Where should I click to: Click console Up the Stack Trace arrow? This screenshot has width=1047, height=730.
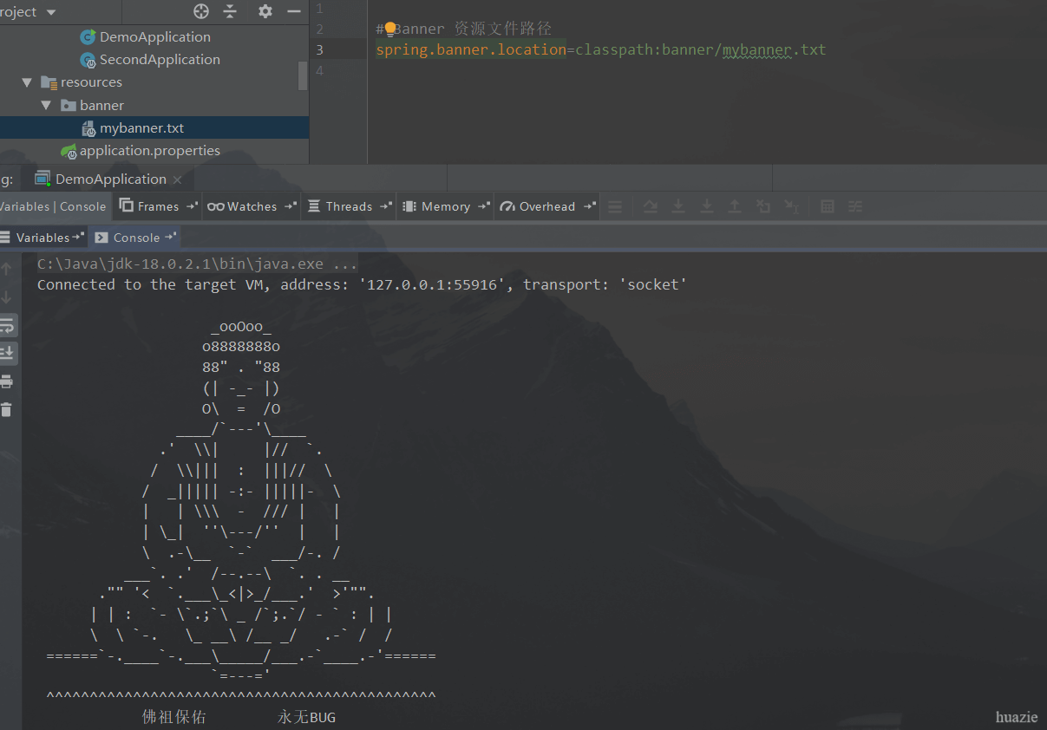7,270
